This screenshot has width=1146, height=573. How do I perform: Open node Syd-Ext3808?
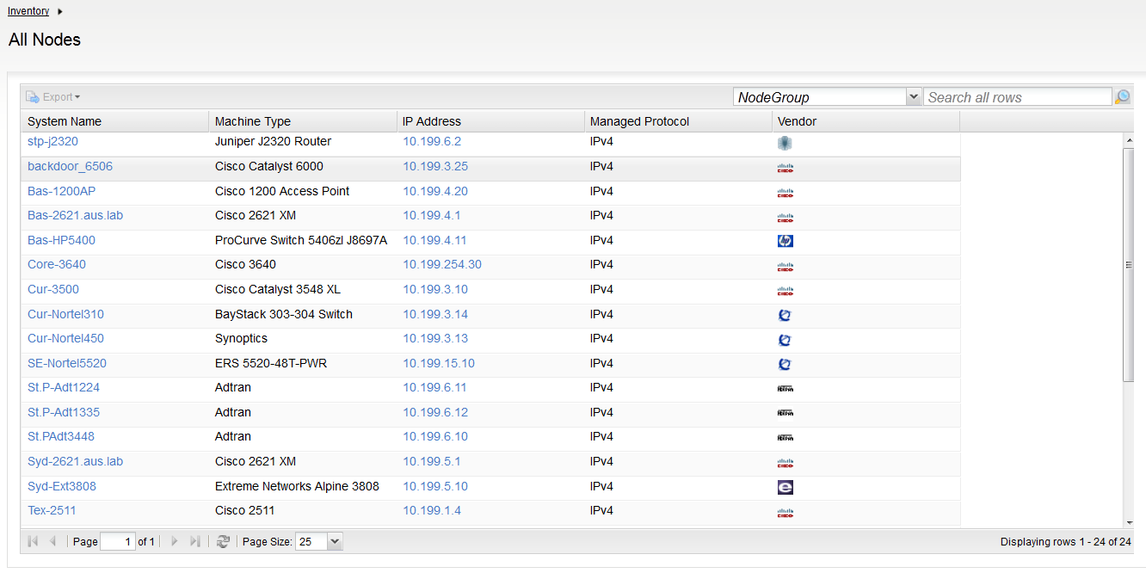[x=62, y=486]
